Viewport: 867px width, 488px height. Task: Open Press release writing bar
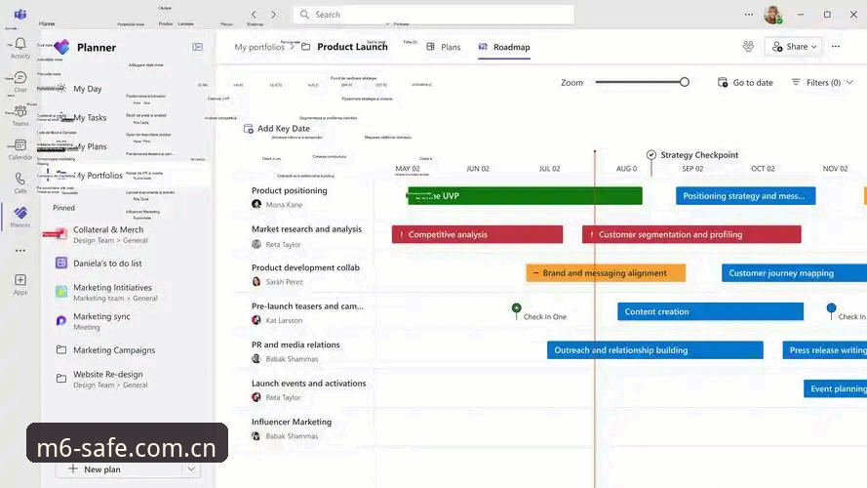824,350
